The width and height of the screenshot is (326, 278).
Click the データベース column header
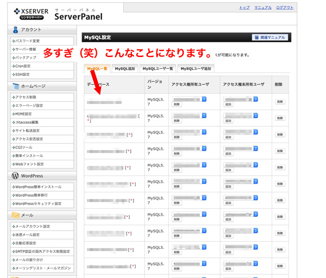(x=114, y=85)
